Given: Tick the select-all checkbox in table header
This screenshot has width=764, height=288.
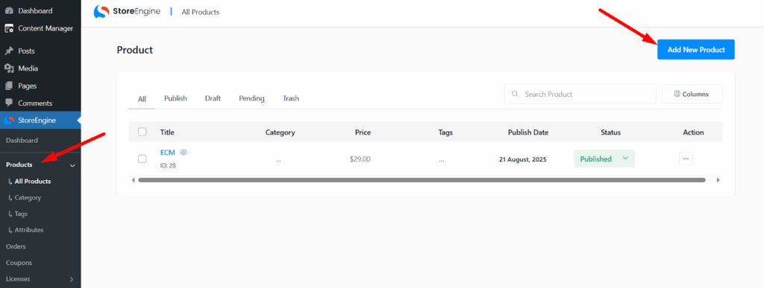Looking at the screenshot, I should [x=143, y=132].
